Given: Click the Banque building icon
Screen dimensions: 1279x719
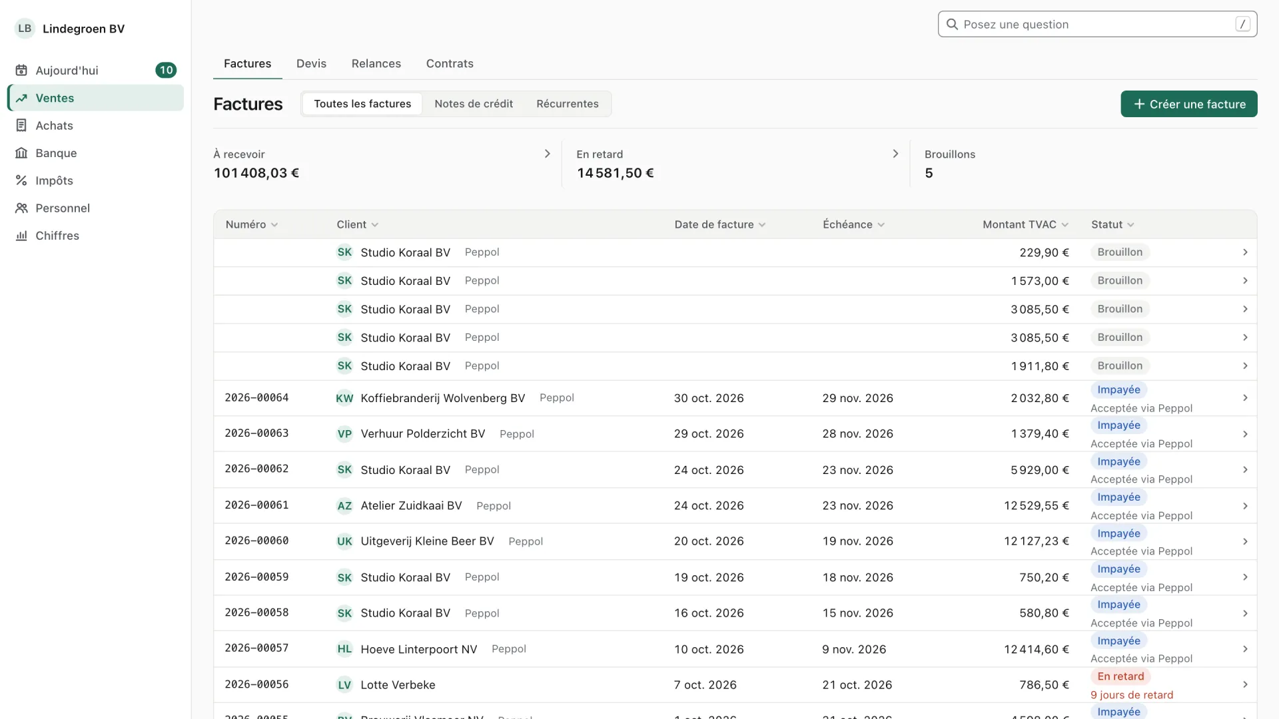Looking at the screenshot, I should [x=21, y=153].
